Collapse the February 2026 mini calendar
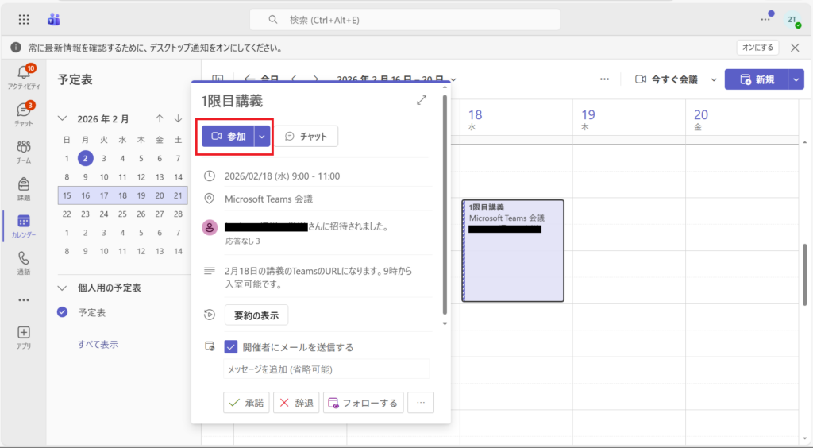Image resolution: width=813 pixels, height=448 pixels. coord(64,119)
